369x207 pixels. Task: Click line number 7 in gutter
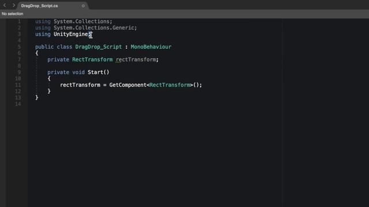(19, 60)
